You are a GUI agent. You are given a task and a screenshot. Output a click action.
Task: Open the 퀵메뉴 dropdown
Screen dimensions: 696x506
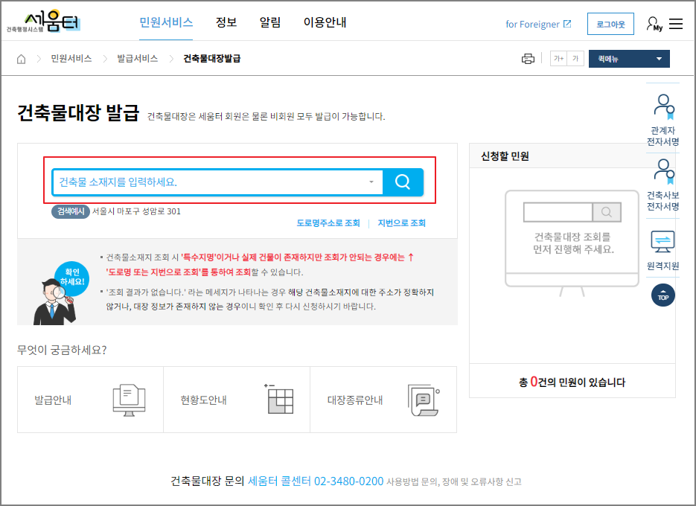click(629, 58)
